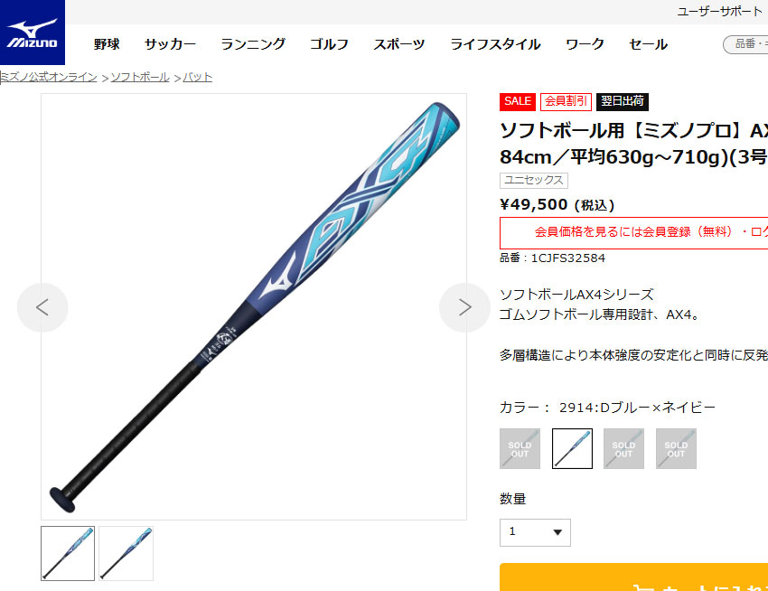This screenshot has height=591, width=768.
Task: Click the red SALE badge
Action: 517,101
